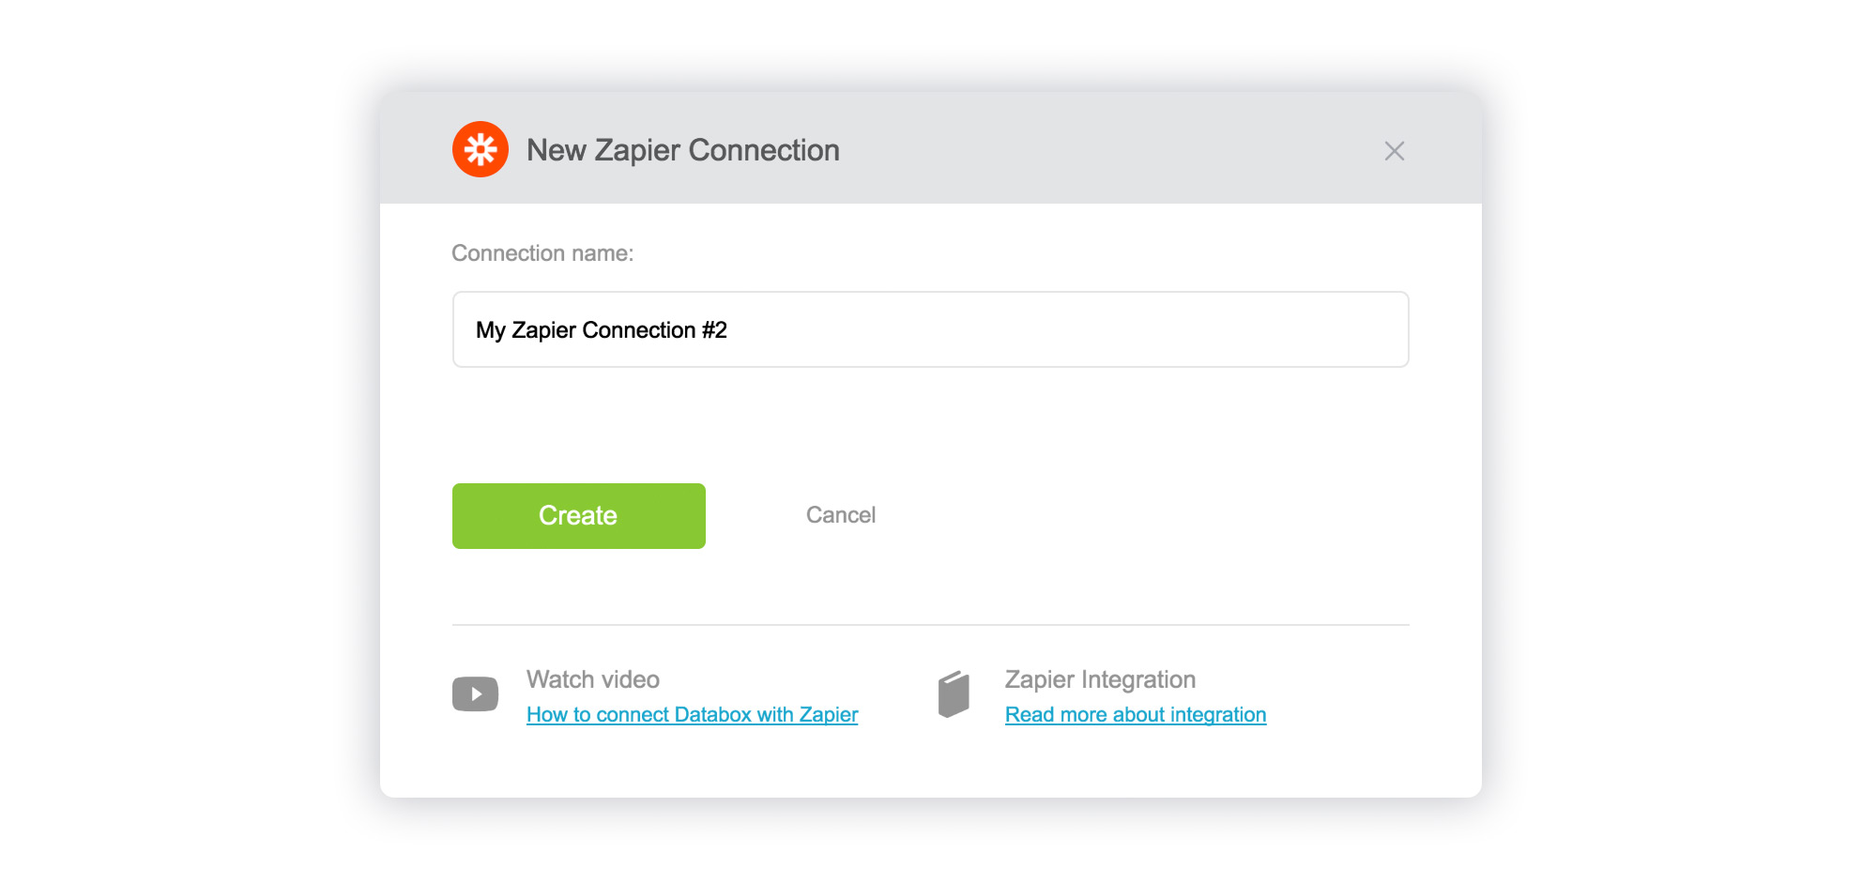Click the empty right end of name field

coord(1314,329)
